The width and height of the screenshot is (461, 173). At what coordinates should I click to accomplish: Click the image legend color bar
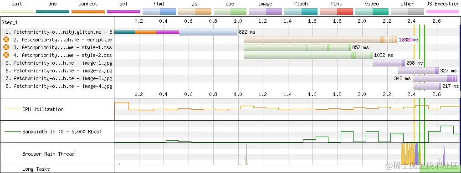[266, 12]
